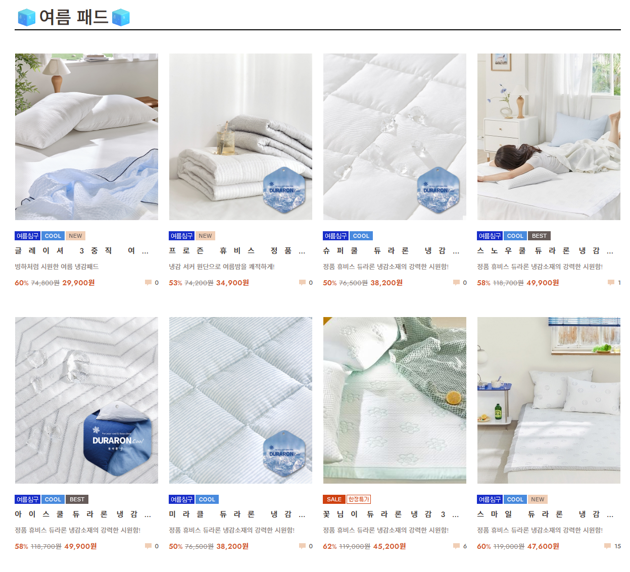Click the red SALE tag on 꽃님이 product
This screenshot has width=630, height=572.
tap(334, 499)
